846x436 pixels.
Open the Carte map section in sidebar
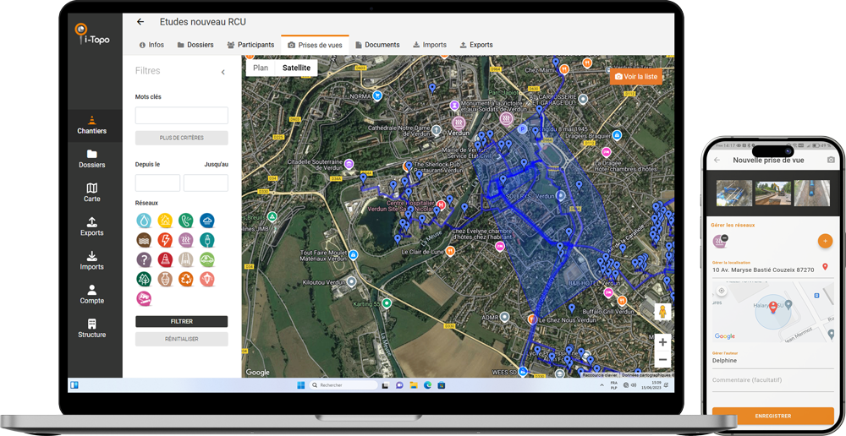click(x=91, y=193)
